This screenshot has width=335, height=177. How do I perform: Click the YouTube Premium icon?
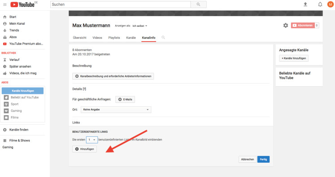4,44
